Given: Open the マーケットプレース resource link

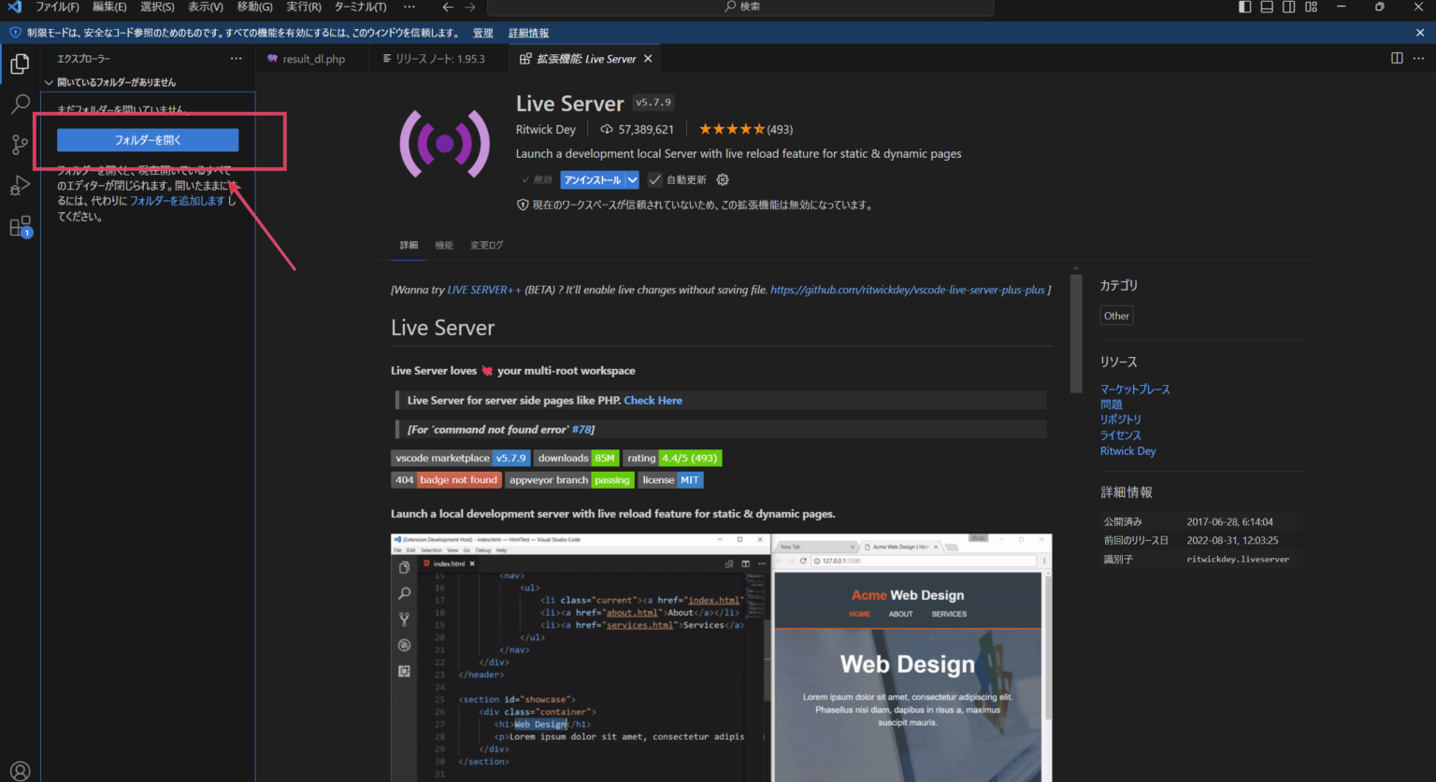Looking at the screenshot, I should 1134,389.
